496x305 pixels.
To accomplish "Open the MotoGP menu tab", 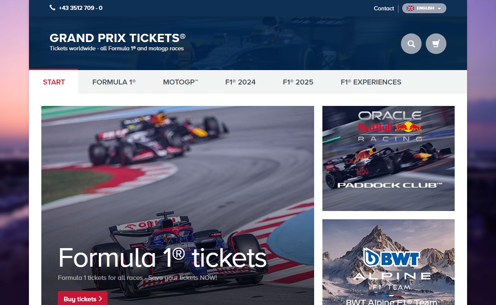I will (x=181, y=82).
